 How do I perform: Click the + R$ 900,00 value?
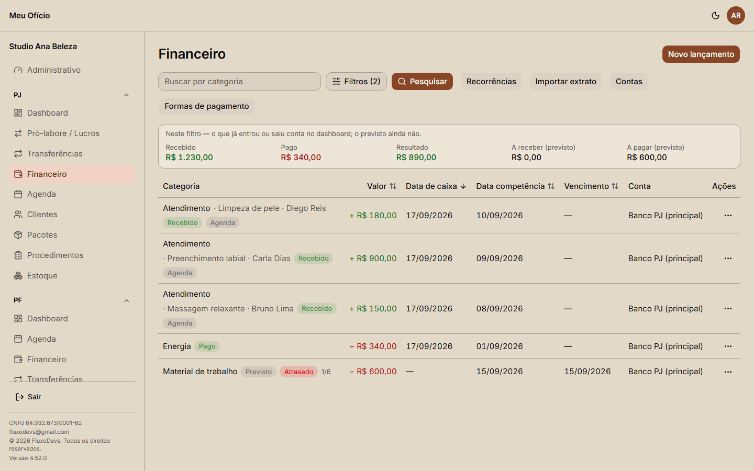373,259
